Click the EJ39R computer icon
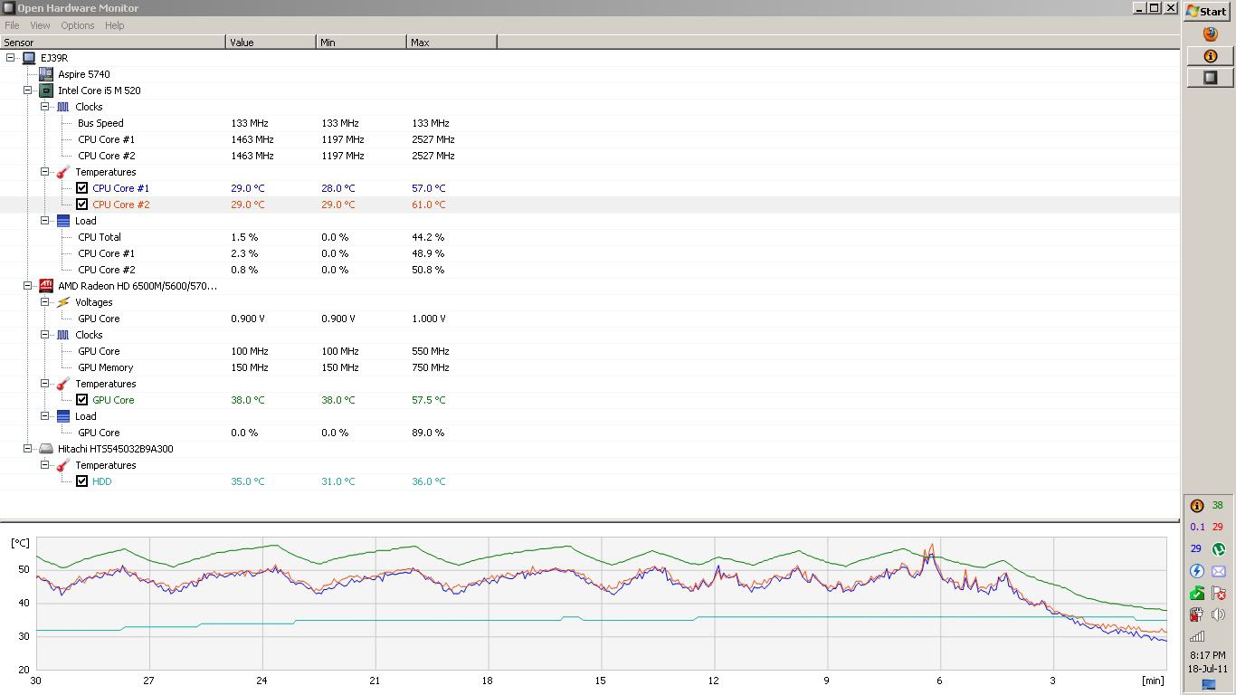Viewport: 1236px width, 695px height. point(29,58)
